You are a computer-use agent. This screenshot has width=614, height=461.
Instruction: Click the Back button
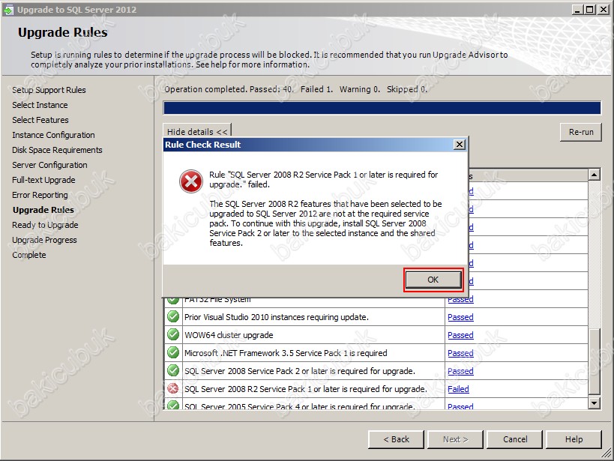396,439
